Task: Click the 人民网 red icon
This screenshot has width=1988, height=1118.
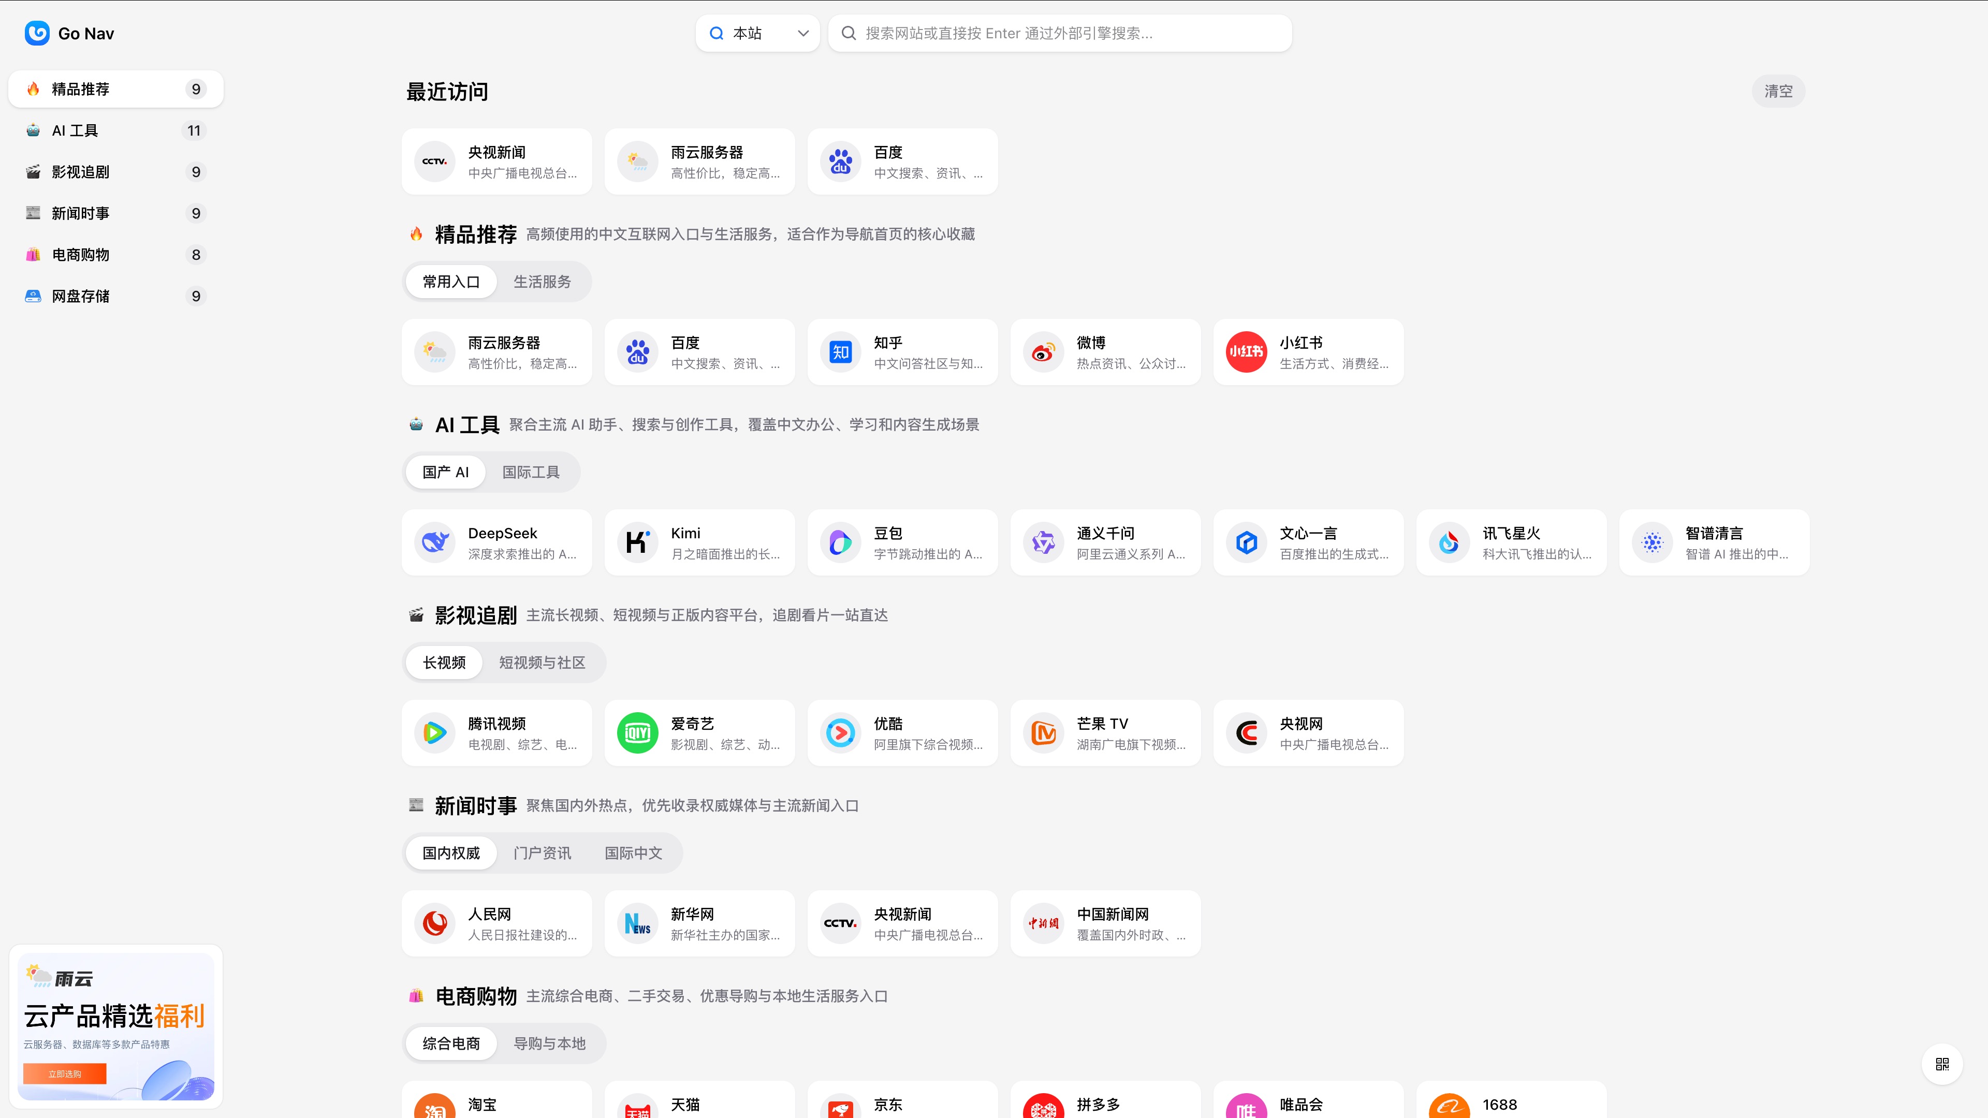Action: point(435,923)
